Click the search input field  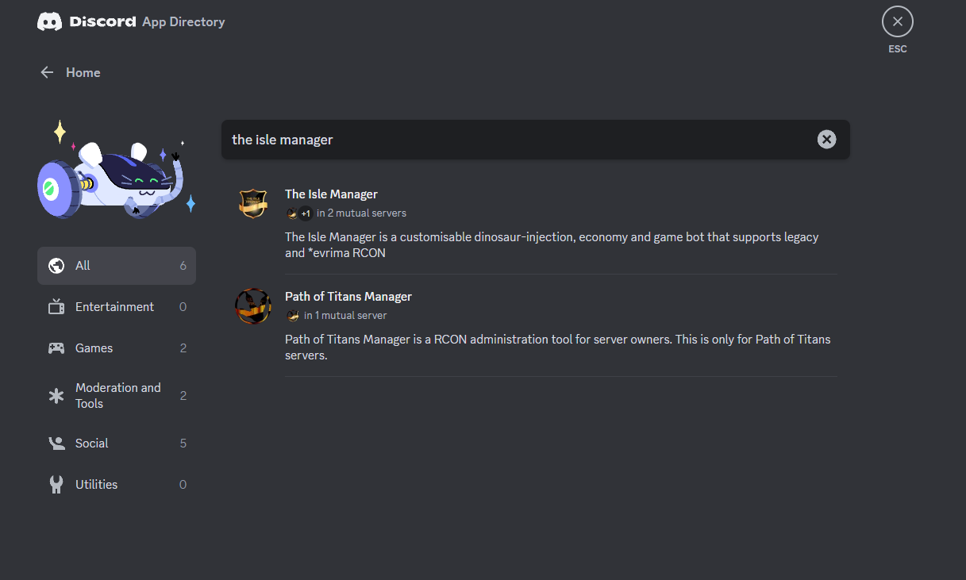[x=516, y=140]
